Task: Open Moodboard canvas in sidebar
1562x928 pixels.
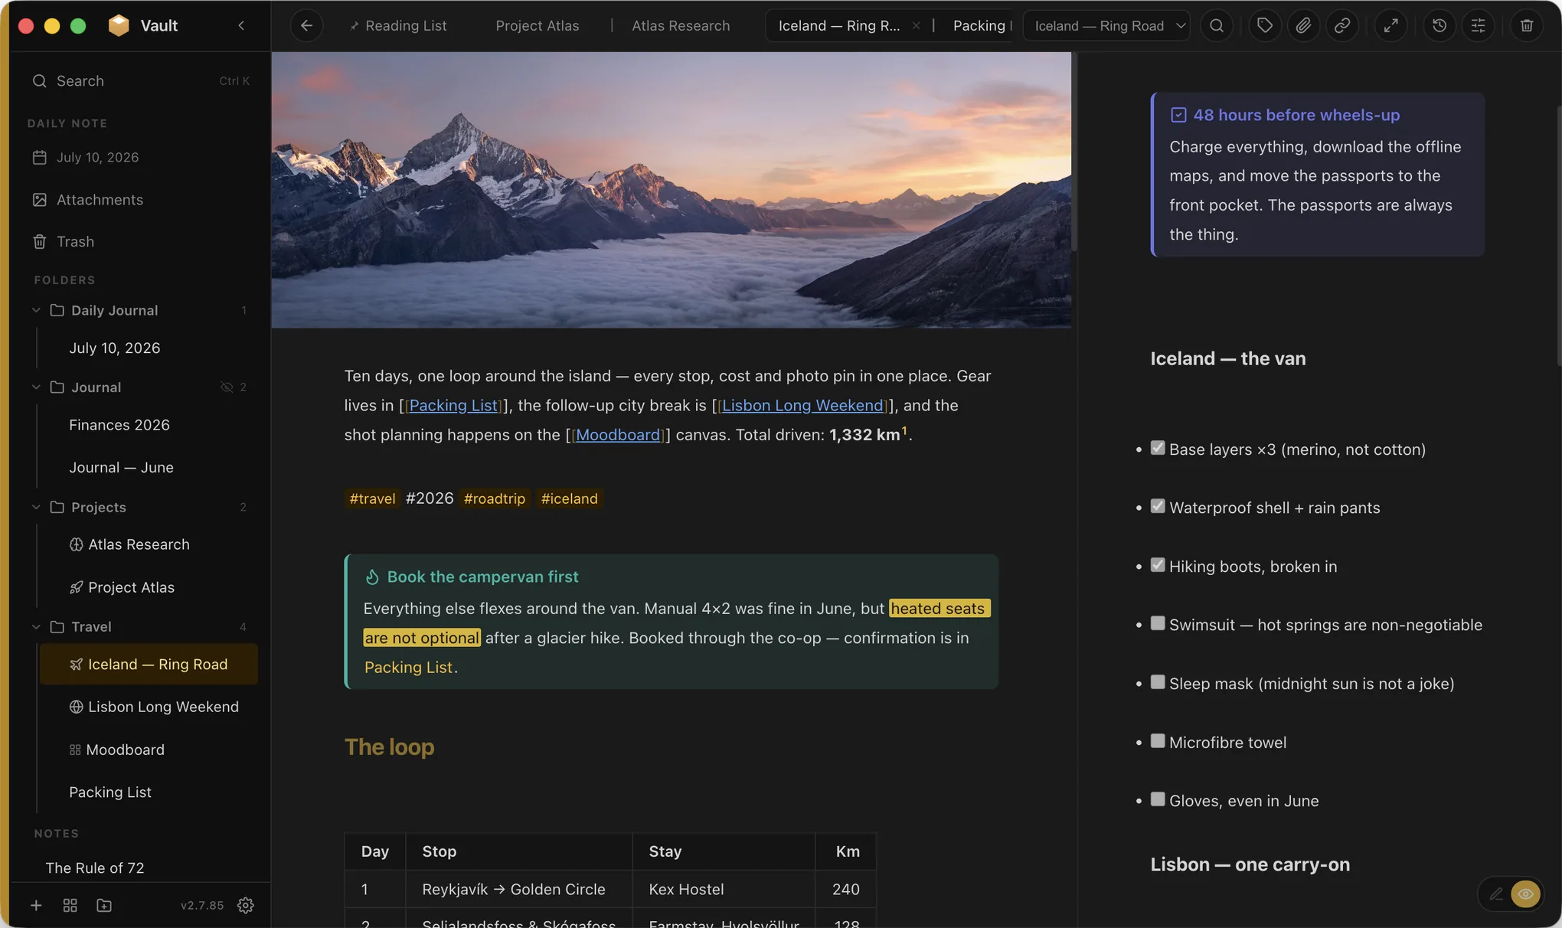Action: click(125, 750)
